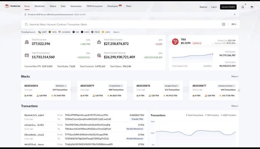Open More link in Transactions section

tap(235, 106)
